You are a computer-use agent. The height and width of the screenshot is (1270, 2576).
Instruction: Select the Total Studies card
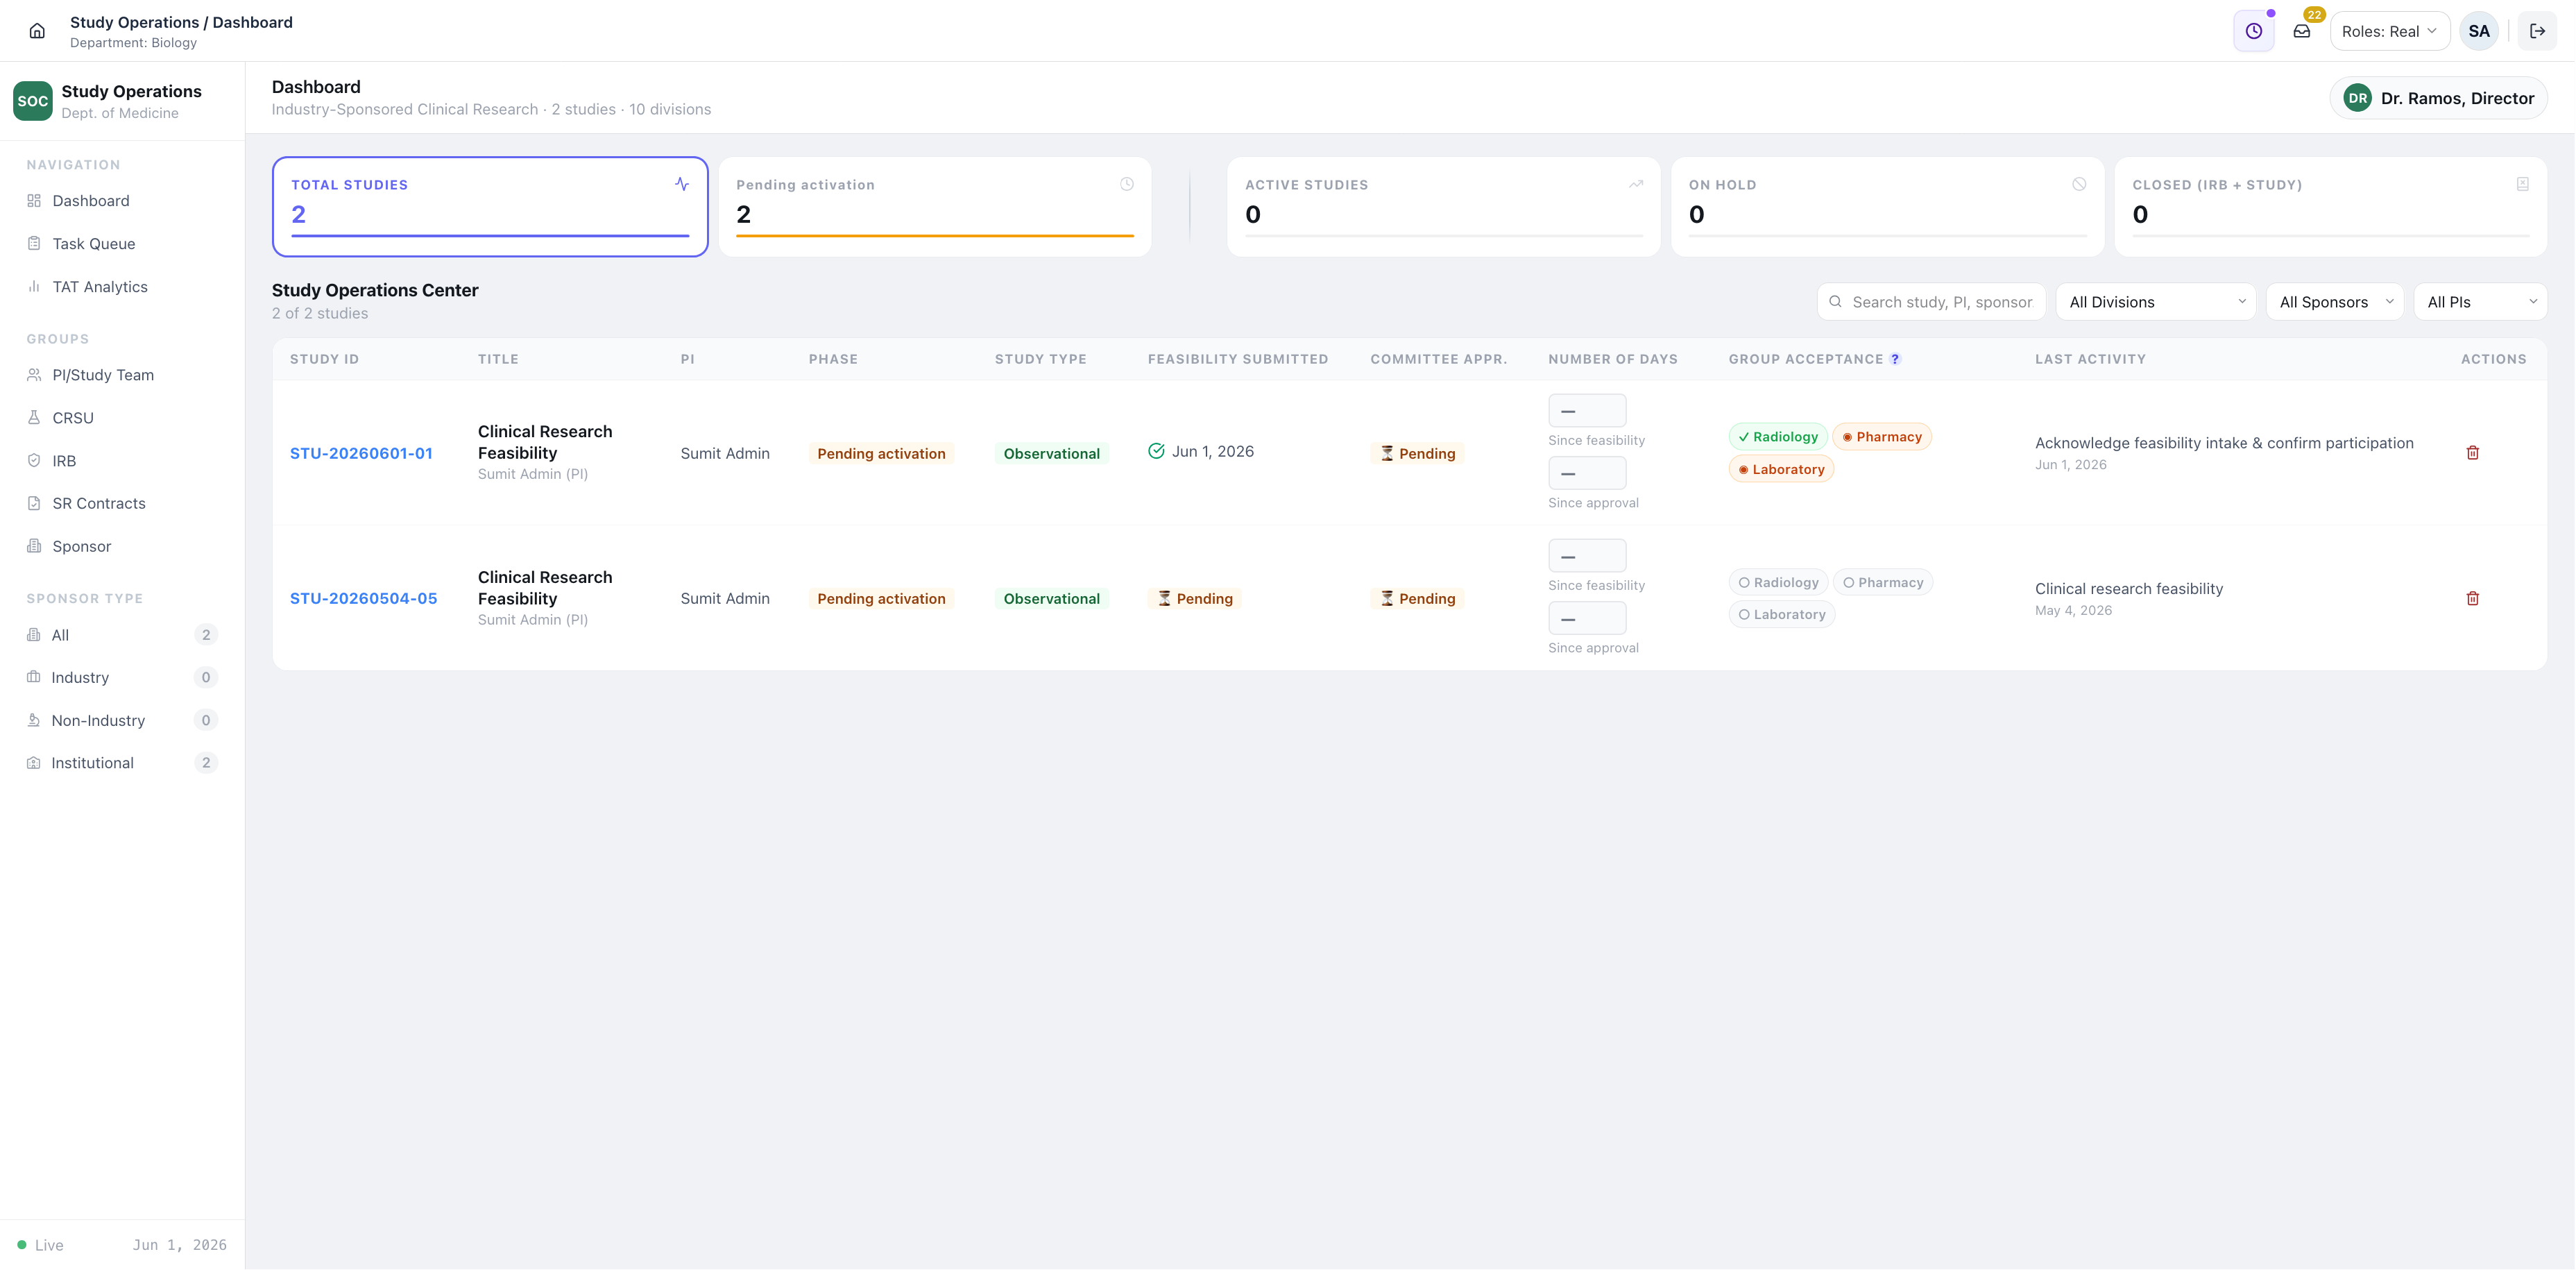(490, 206)
